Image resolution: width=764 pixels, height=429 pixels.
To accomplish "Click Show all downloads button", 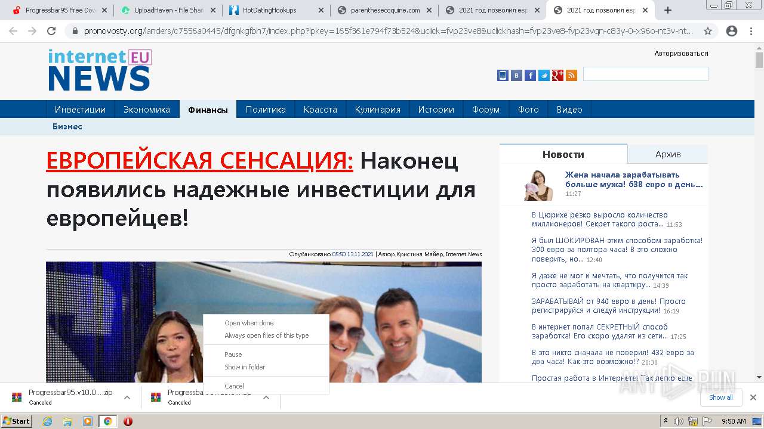I will click(721, 397).
